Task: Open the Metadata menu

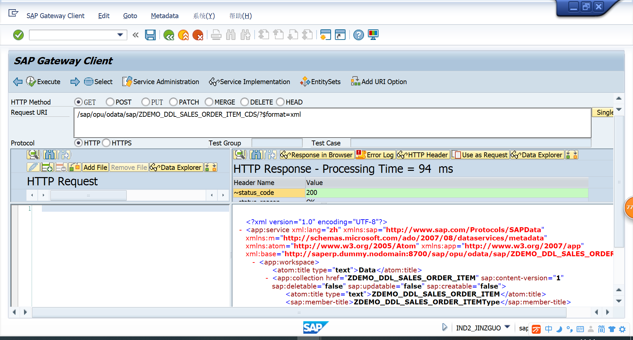Action: click(165, 16)
